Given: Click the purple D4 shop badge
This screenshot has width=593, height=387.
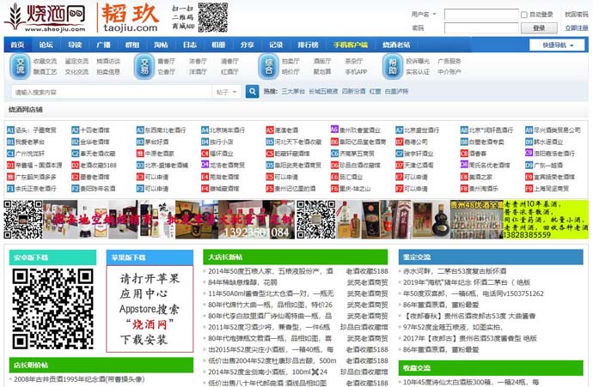Looking at the screenshot, I should click(x=205, y=164).
